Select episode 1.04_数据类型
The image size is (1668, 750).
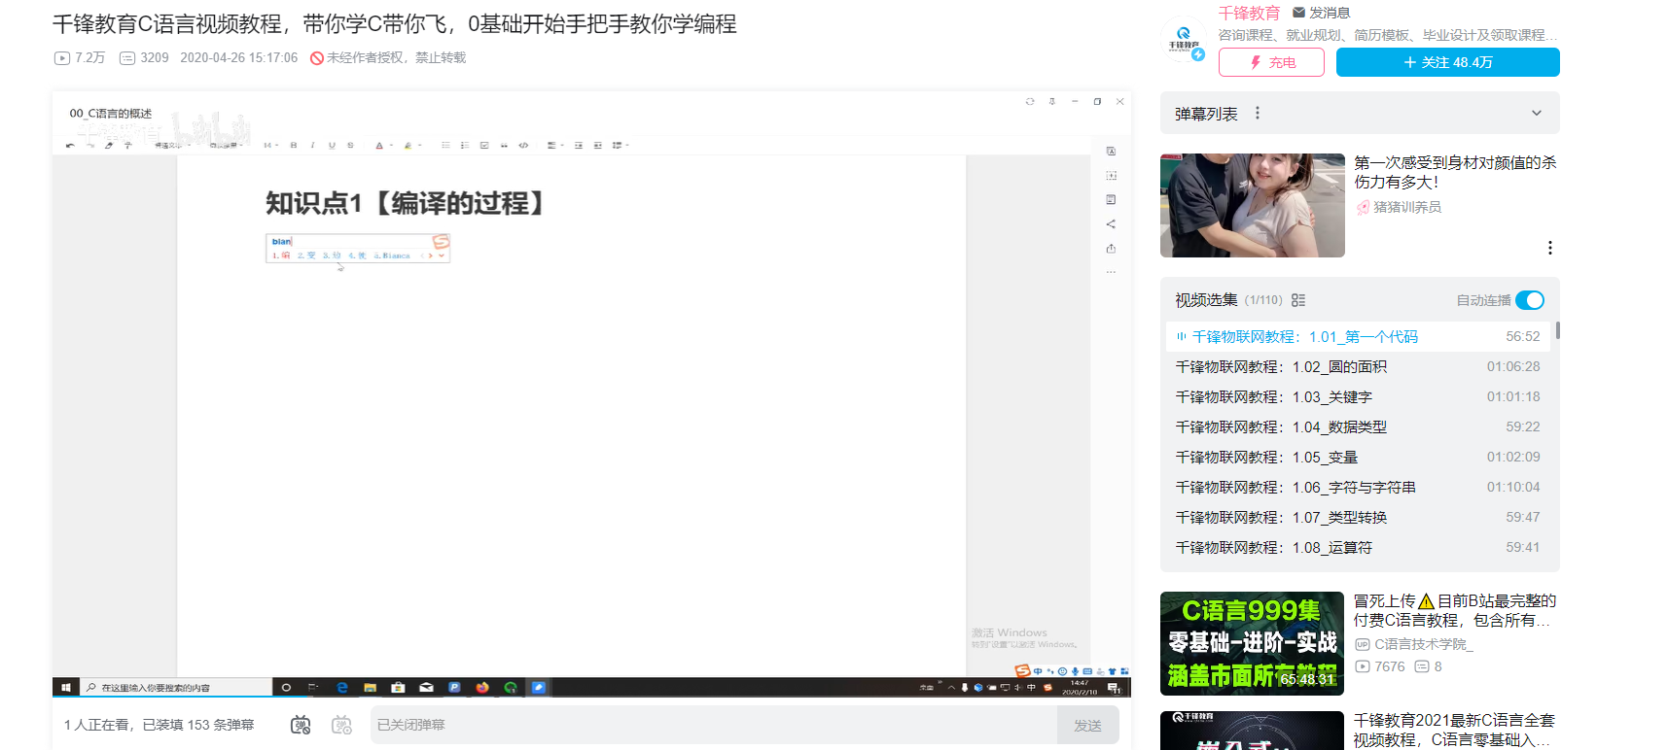[x=1360, y=427]
